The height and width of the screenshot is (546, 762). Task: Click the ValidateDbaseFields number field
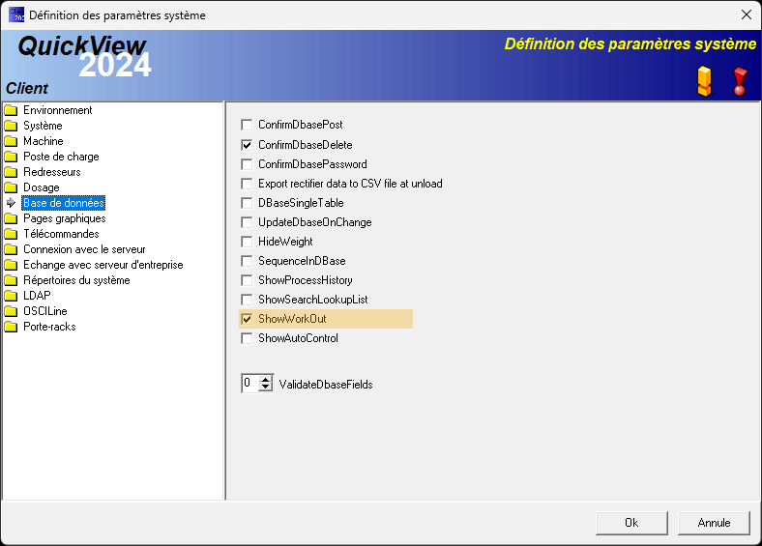pyautogui.click(x=249, y=384)
